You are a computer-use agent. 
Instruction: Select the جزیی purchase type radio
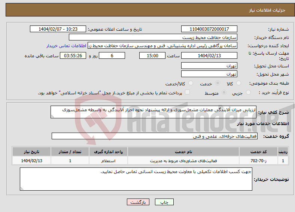click(248, 92)
